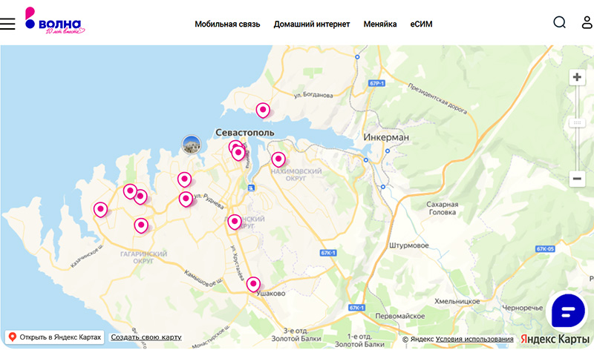The width and height of the screenshot is (594, 350).
Task: Click the Сахарная Головка label
Action: 442,208
